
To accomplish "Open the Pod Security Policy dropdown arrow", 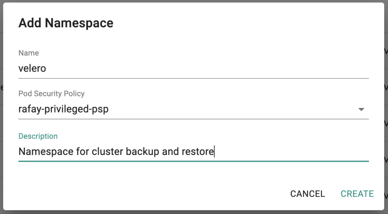I will point(361,109).
